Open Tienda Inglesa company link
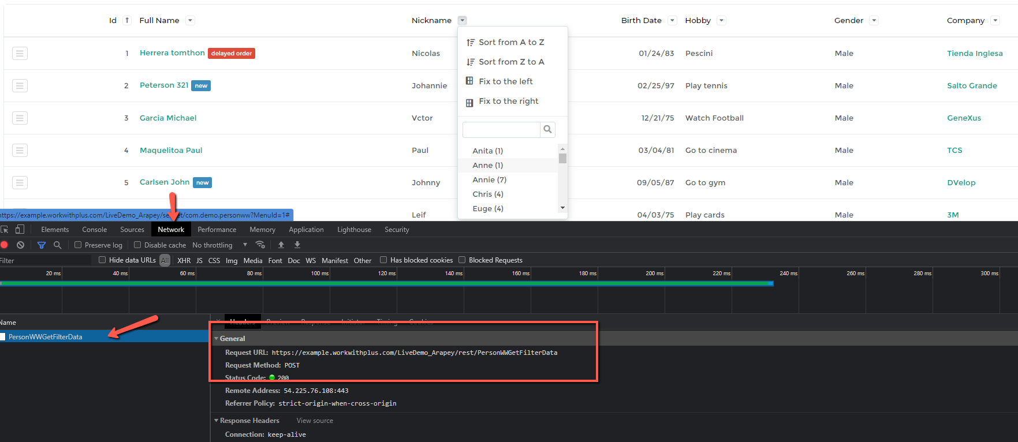The image size is (1018, 442). point(975,53)
